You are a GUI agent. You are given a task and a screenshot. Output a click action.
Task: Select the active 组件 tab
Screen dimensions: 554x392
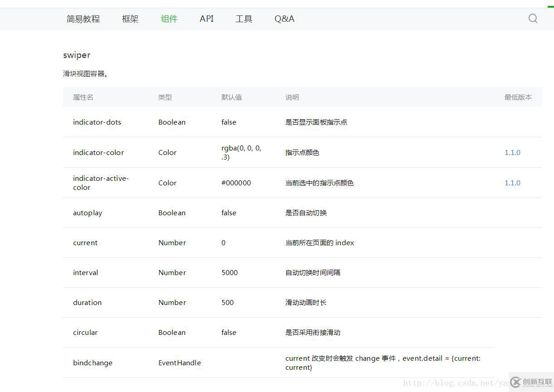tap(169, 19)
